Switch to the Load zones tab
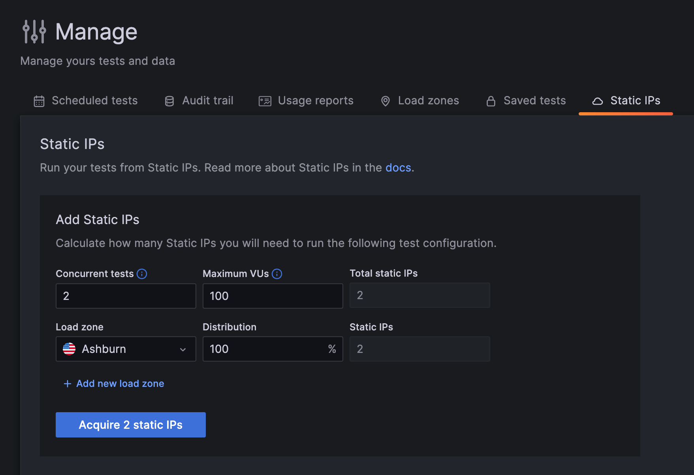Screen dimensions: 694x475 [428, 101]
